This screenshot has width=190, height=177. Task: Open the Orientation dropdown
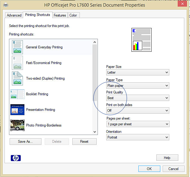pyautogui.click(x=138, y=137)
